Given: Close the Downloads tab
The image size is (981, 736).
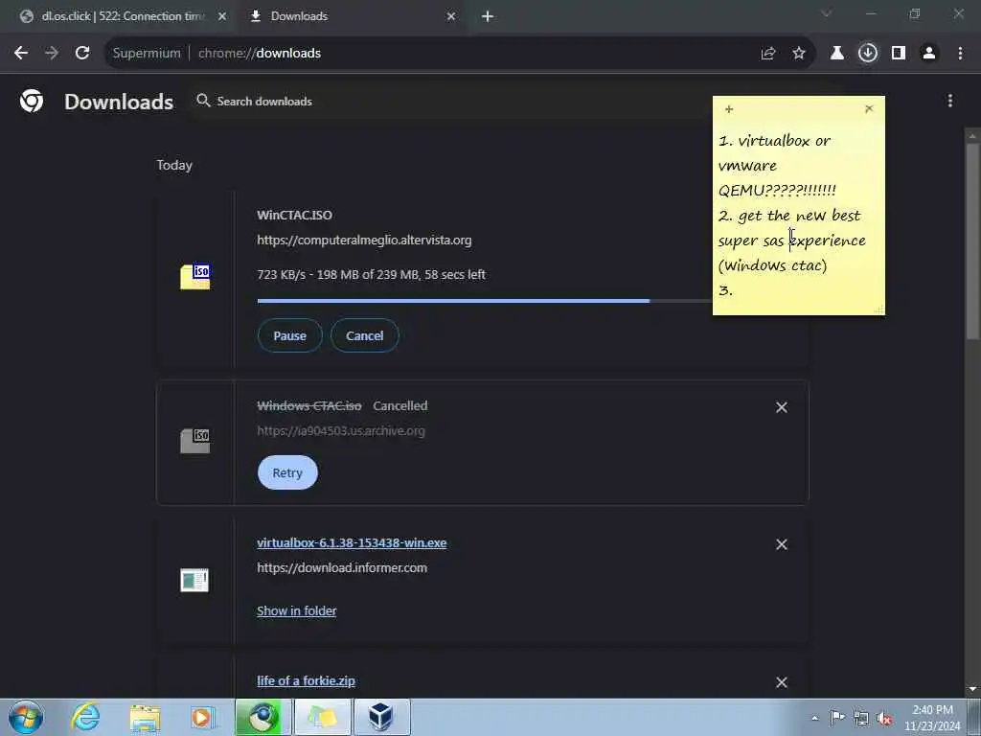Looking at the screenshot, I should click(451, 16).
